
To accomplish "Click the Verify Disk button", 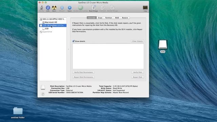I will tap(137, 72).
